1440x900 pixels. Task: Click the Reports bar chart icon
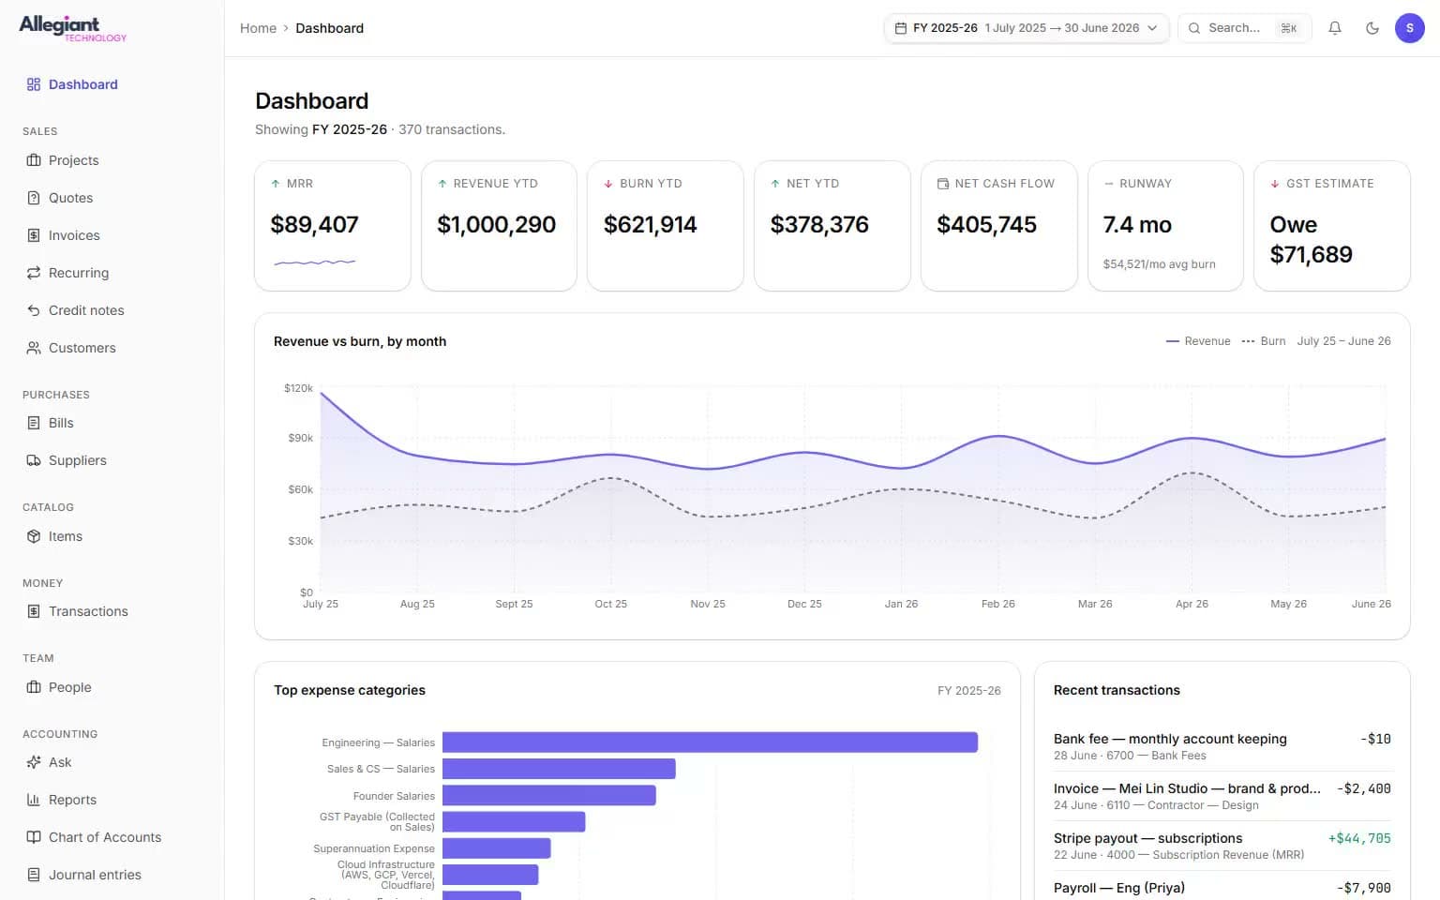click(34, 800)
